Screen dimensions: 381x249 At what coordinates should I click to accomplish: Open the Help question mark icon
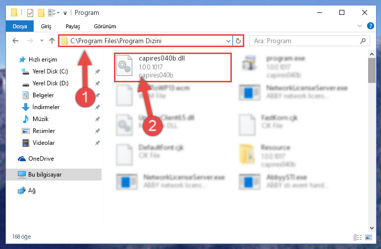[370, 26]
